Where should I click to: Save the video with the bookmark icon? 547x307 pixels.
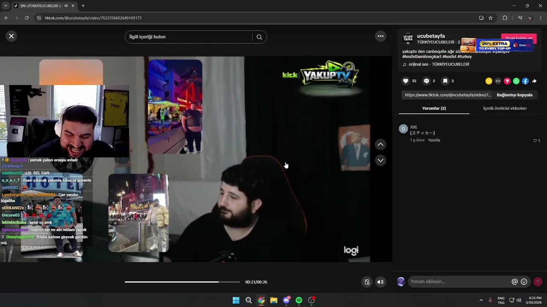tap(445, 81)
